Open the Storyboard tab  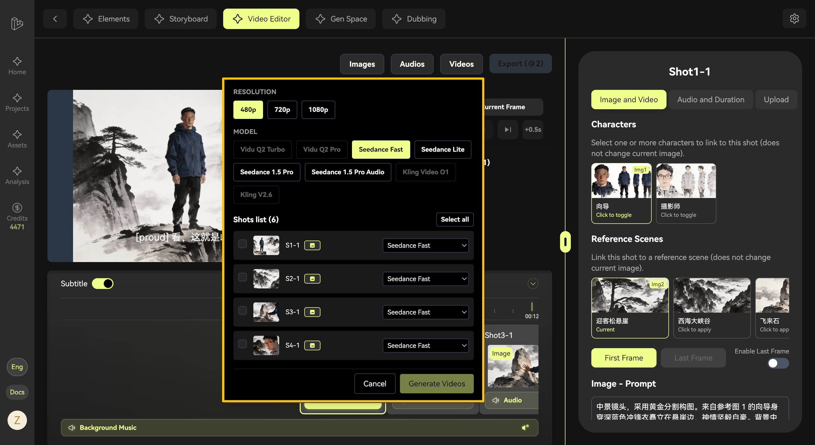pyautogui.click(x=181, y=19)
